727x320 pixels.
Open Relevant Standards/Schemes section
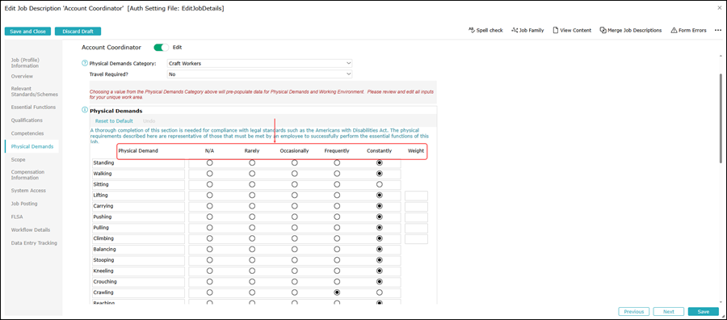coord(34,91)
